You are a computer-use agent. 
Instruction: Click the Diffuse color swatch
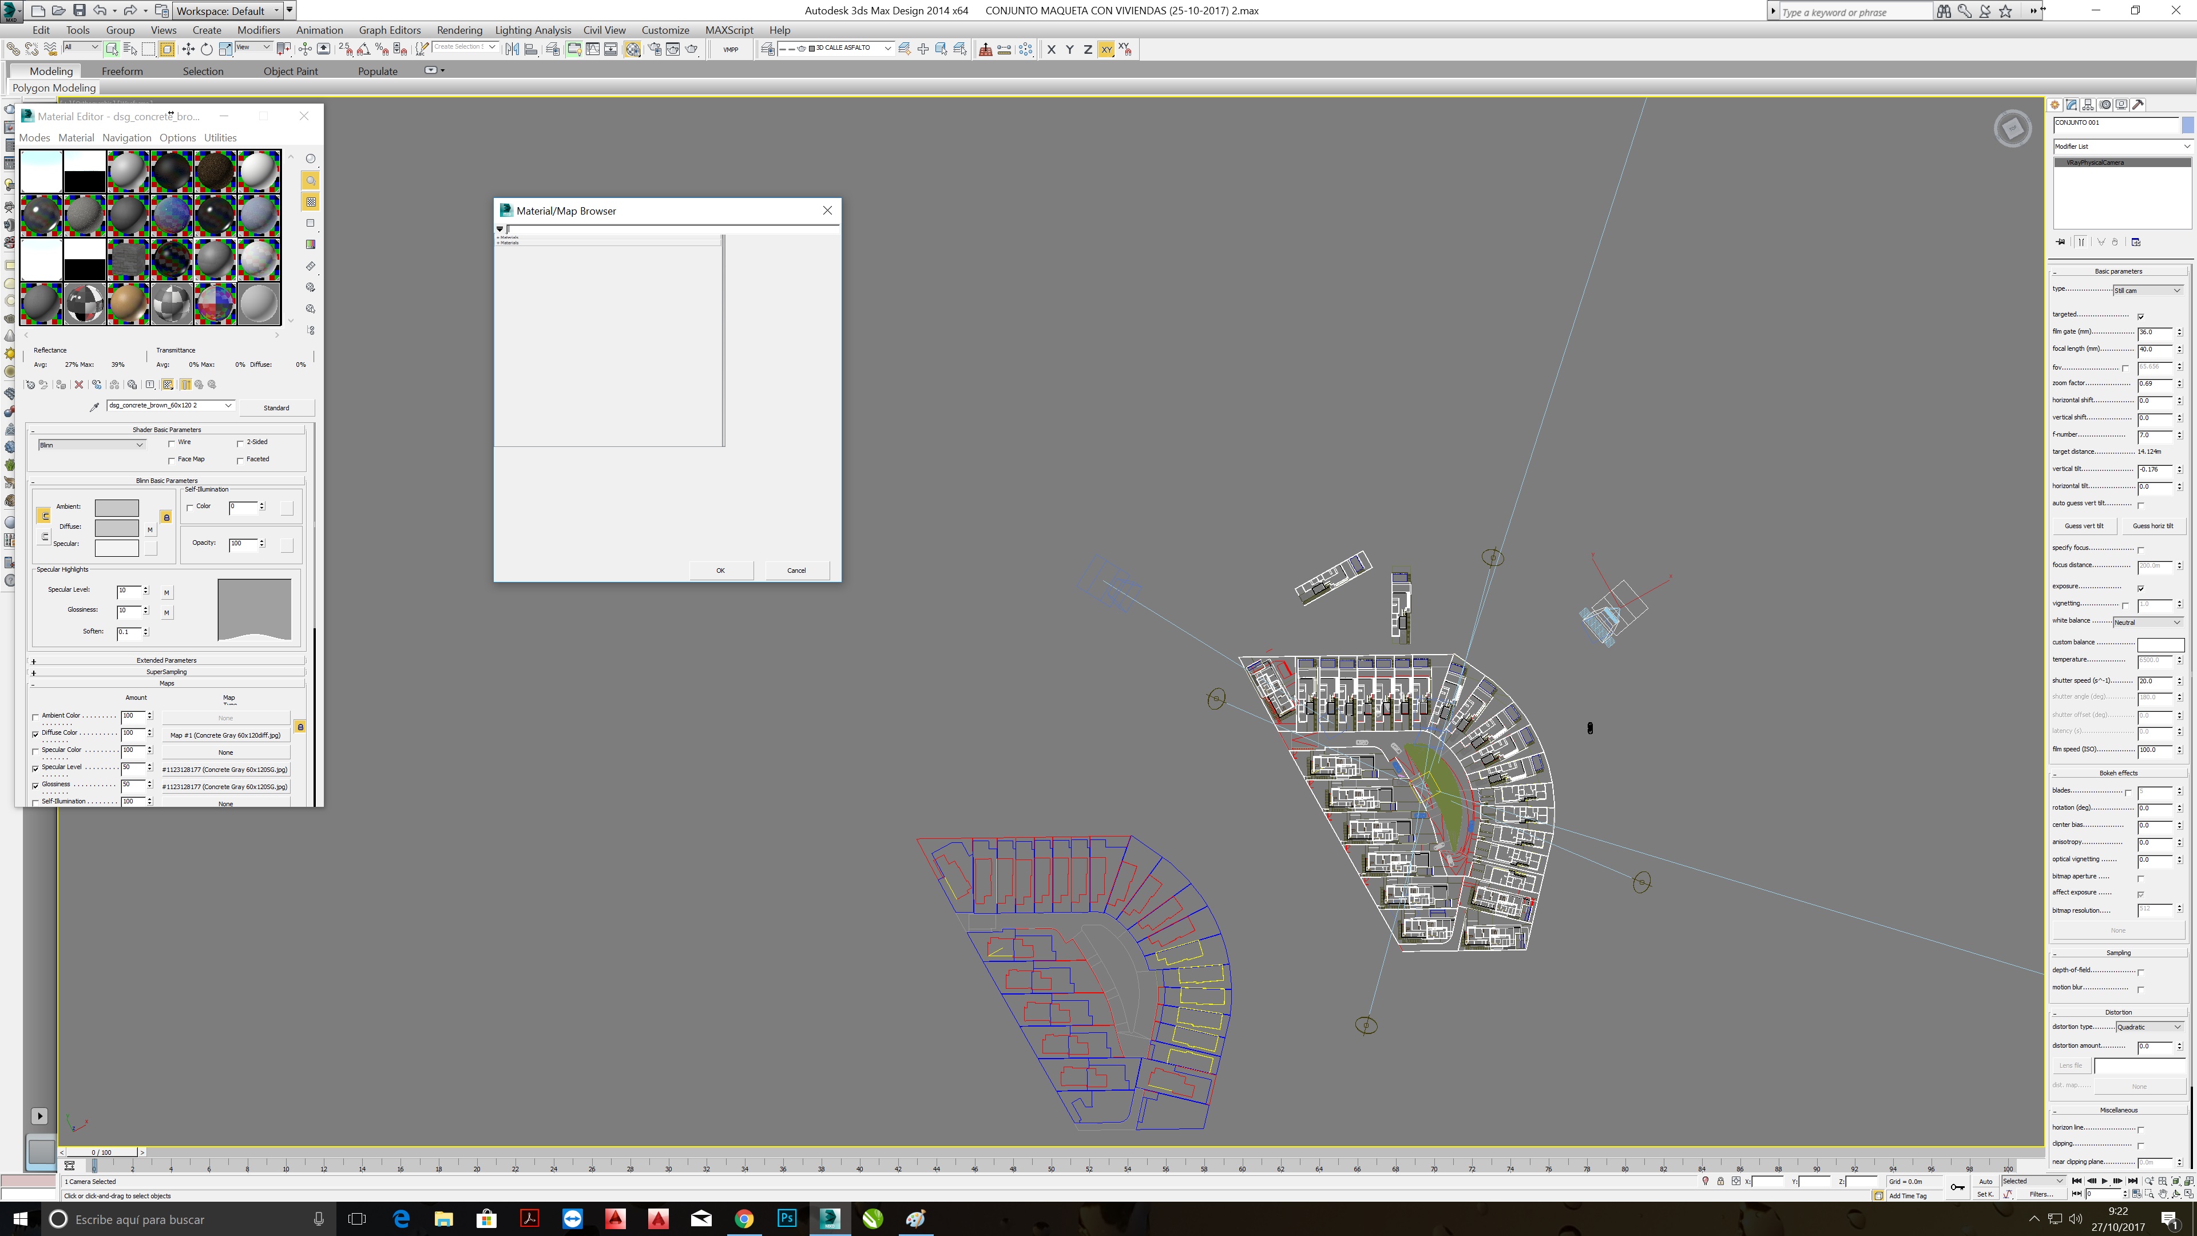coord(116,527)
